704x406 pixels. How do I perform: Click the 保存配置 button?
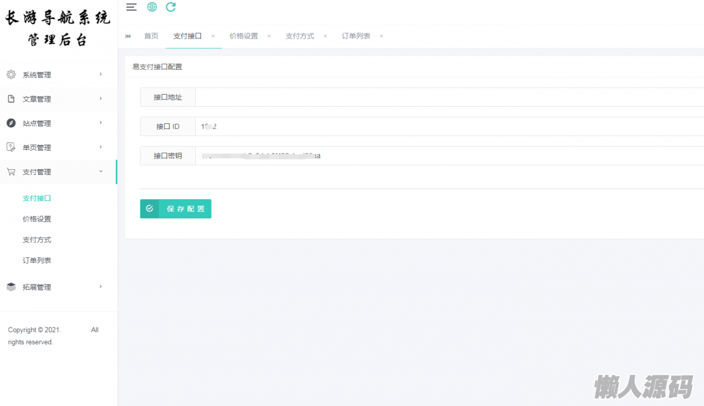[175, 209]
